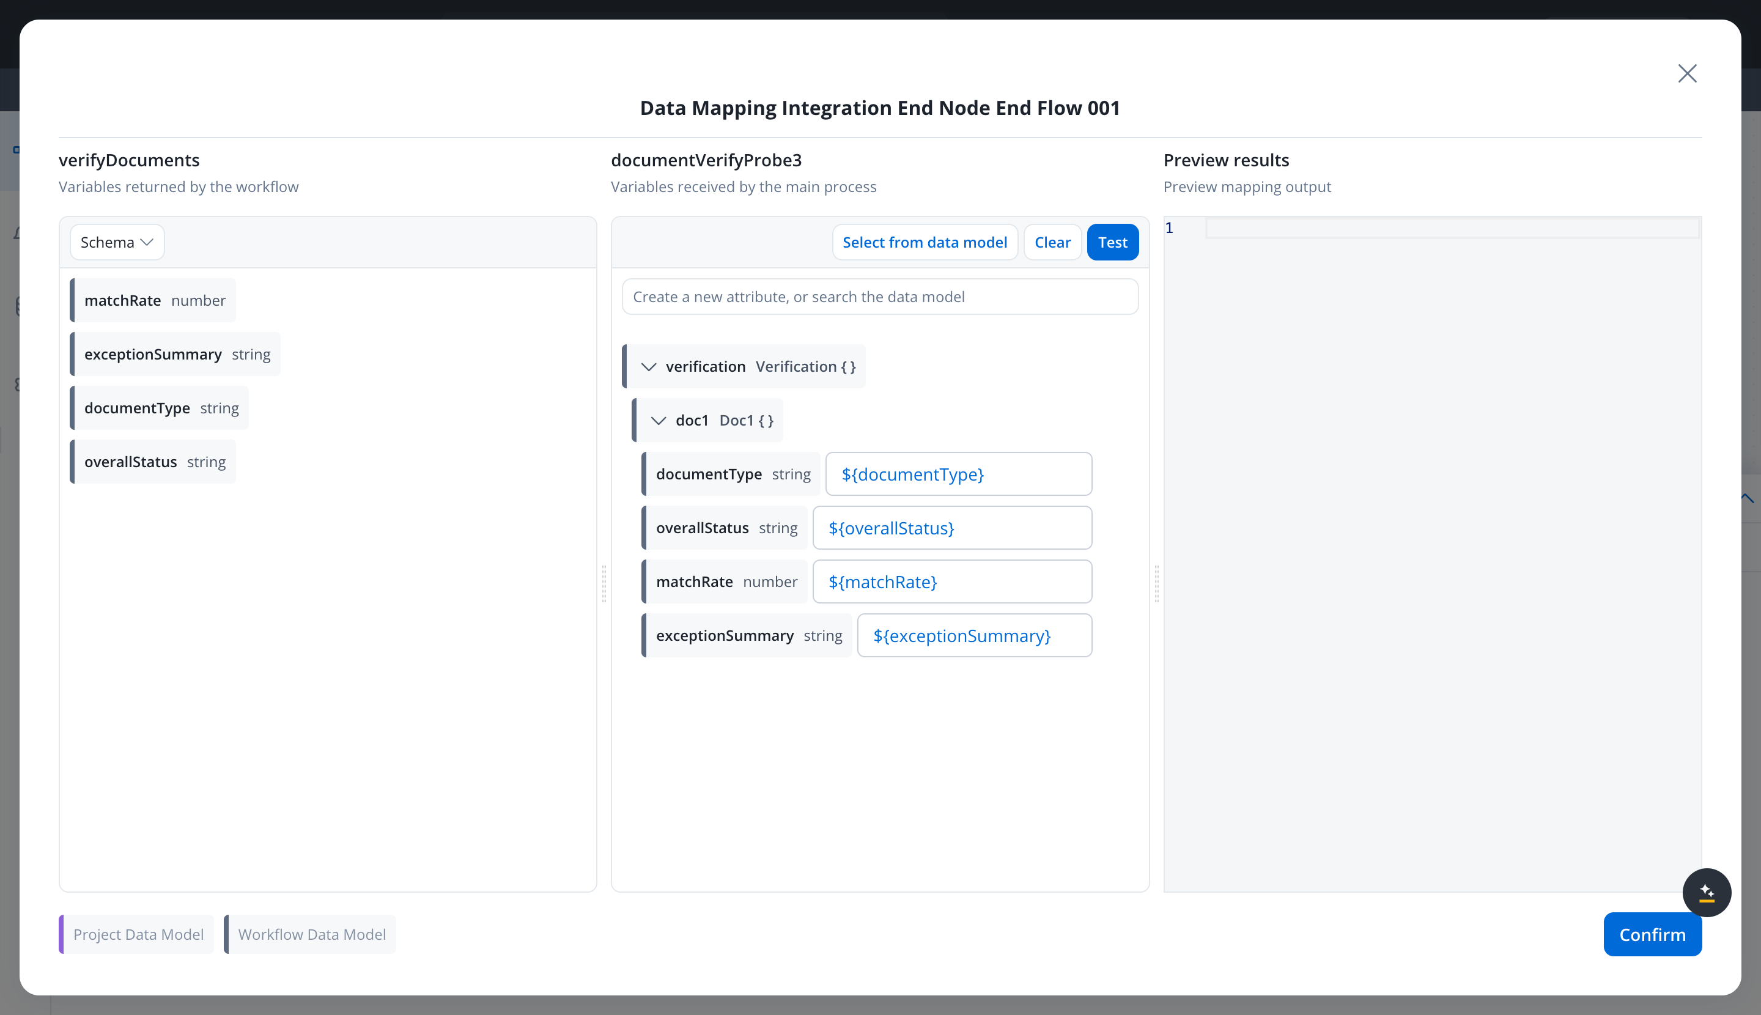This screenshot has height=1015, width=1761.
Task: Clear the mapping
Action: 1052,242
